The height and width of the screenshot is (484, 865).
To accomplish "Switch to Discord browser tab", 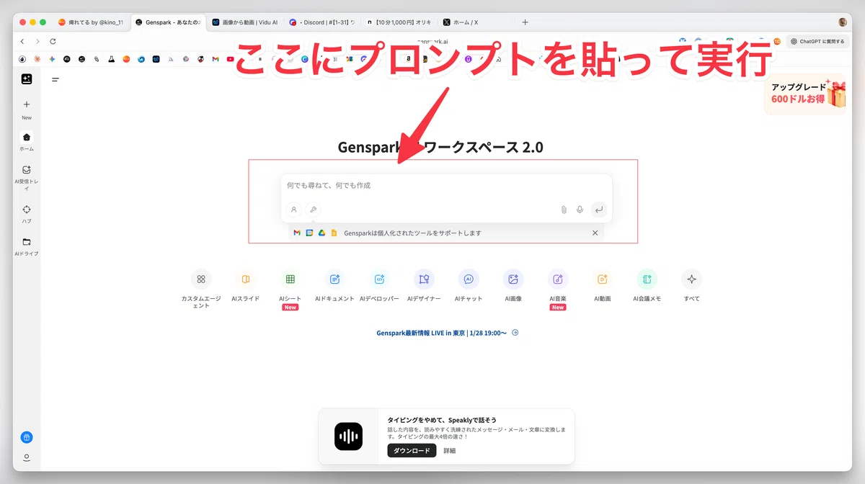I will tap(323, 22).
